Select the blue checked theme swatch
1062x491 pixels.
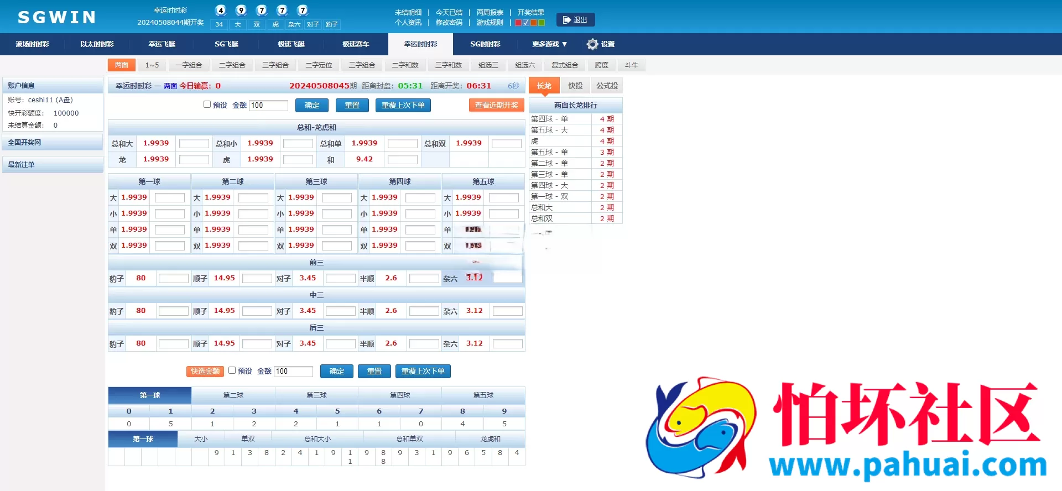point(526,23)
